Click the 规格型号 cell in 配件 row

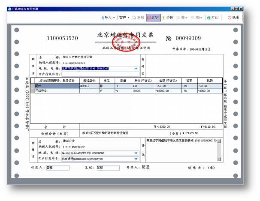pyautogui.click(x=89, y=86)
